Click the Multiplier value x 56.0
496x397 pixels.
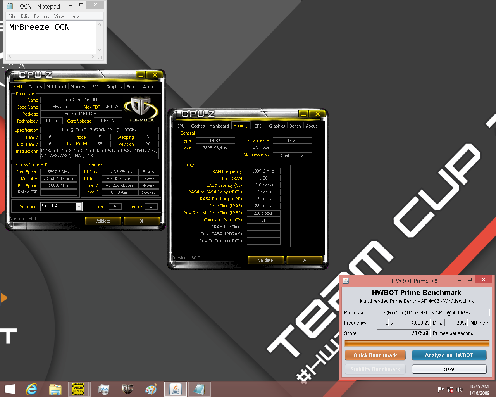click(x=59, y=178)
